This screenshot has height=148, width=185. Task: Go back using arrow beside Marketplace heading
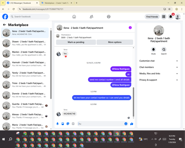tap(4, 25)
